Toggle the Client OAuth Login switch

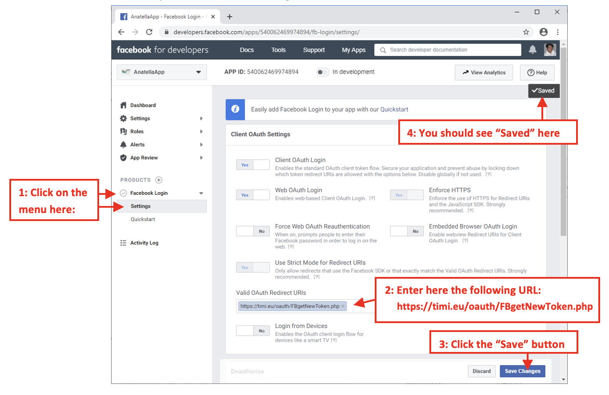pos(252,165)
